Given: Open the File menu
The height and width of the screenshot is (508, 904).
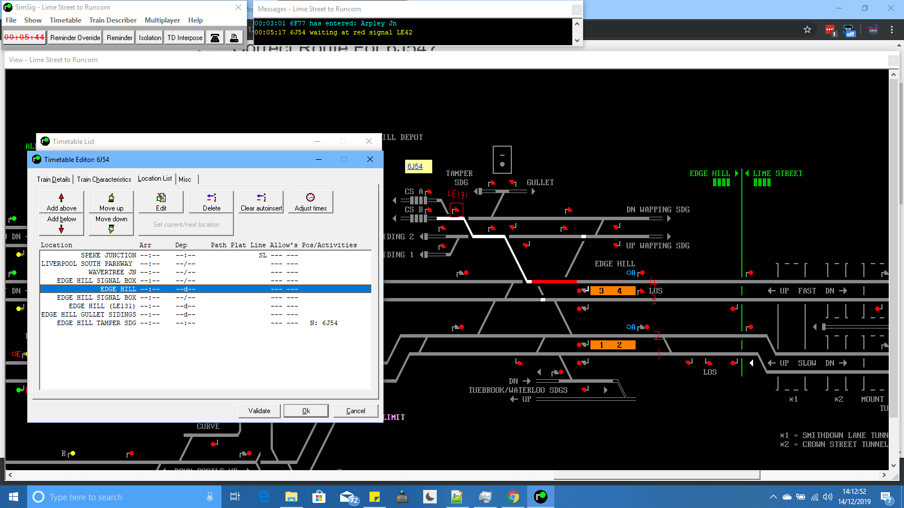Looking at the screenshot, I should click(x=11, y=20).
